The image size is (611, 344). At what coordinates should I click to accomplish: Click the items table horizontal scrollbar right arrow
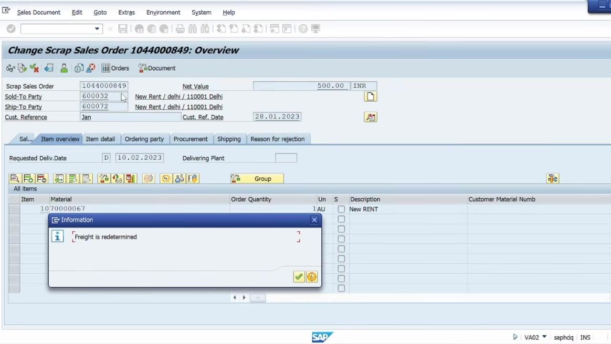(244, 298)
